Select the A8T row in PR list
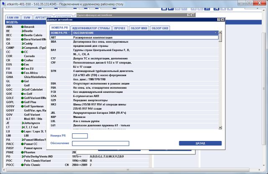This screenshot has width=268, height=174. click(x=134, y=37)
